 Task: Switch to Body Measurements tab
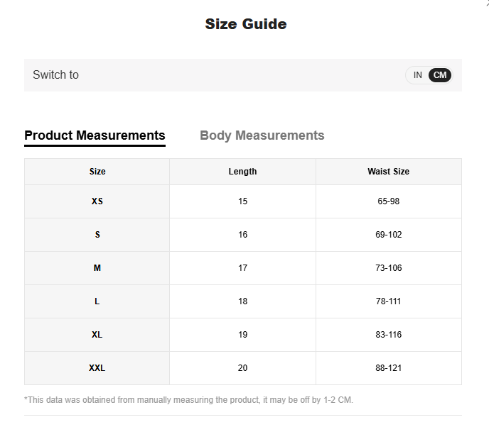(x=262, y=135)
